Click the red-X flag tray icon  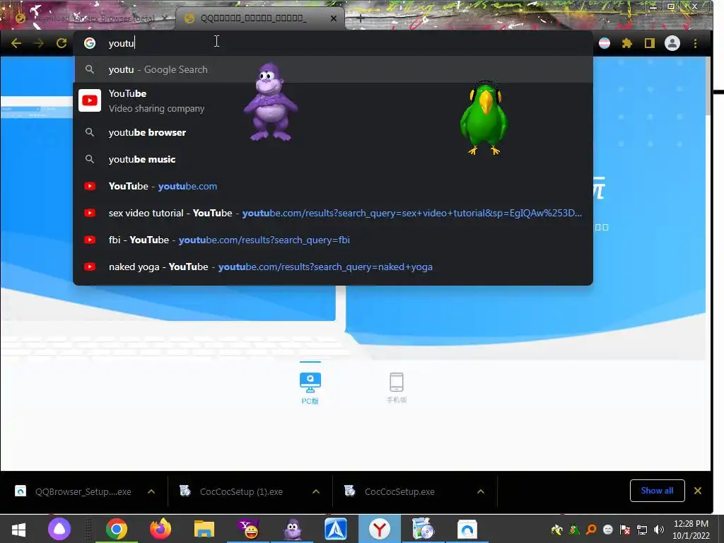[625, 530]
